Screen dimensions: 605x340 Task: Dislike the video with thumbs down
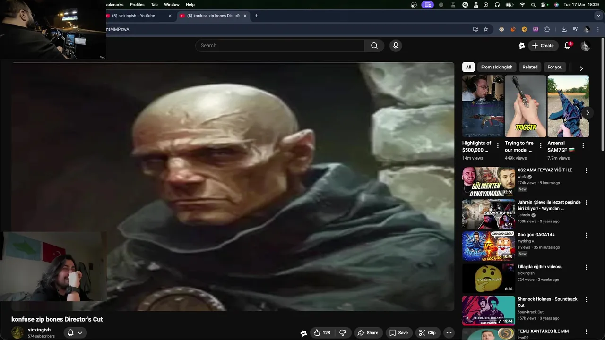(x=343, y=333)
